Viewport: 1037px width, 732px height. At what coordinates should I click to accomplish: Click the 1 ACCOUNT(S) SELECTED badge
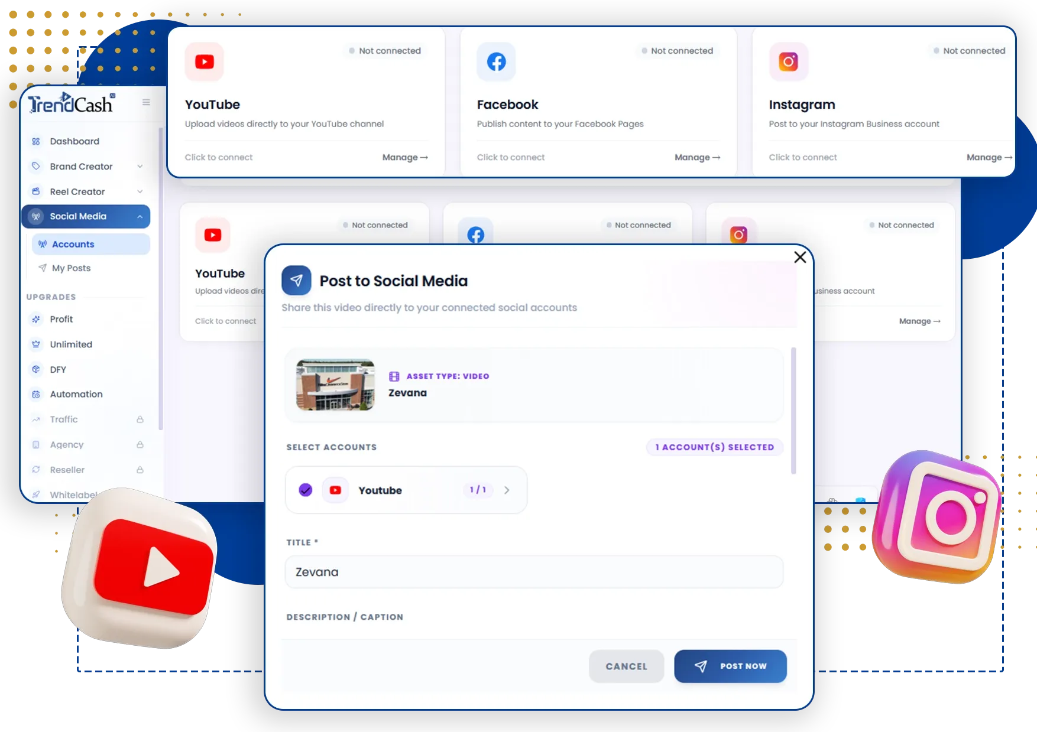coord(715,447)
